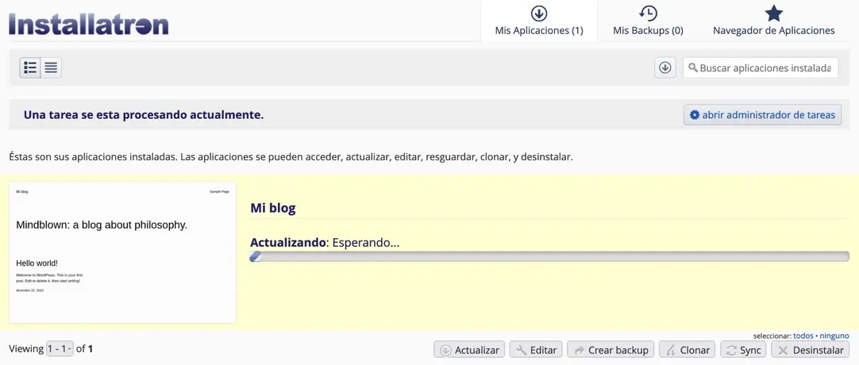Image resolution: width=859 pixels, height=365 pixels.
Task: Click the round download arrow icon beside search
Action: 665,68
